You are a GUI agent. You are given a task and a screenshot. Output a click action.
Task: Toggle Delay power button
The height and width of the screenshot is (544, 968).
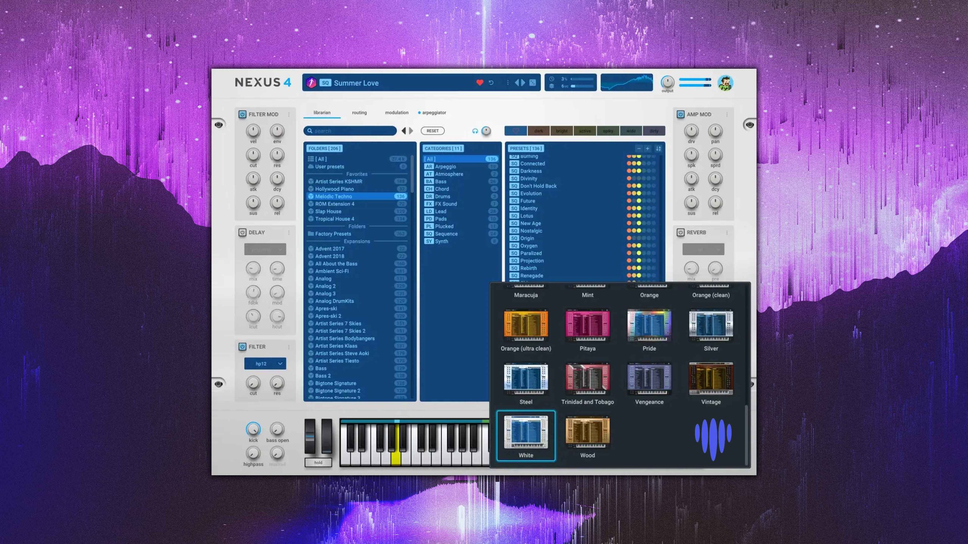[242, 233]
